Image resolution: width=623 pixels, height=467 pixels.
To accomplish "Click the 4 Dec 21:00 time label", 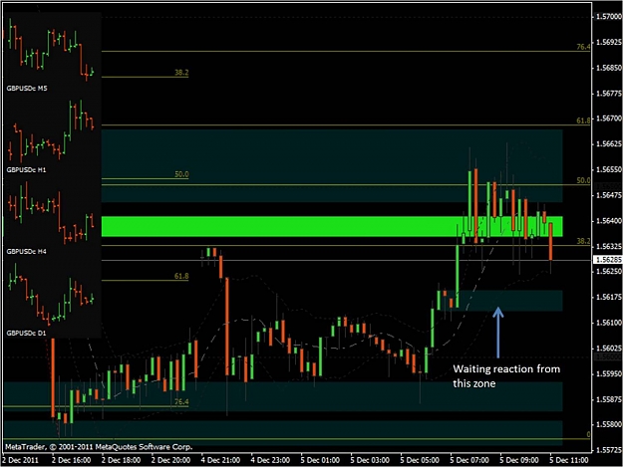I will click(220, 460).
